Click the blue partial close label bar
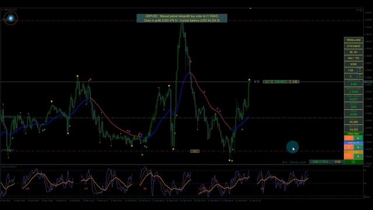Screen dimensions: 373x210 tap(354, 143)
